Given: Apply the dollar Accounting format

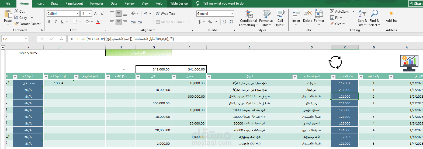Looking at the screenshot, I should pos(199,22).
